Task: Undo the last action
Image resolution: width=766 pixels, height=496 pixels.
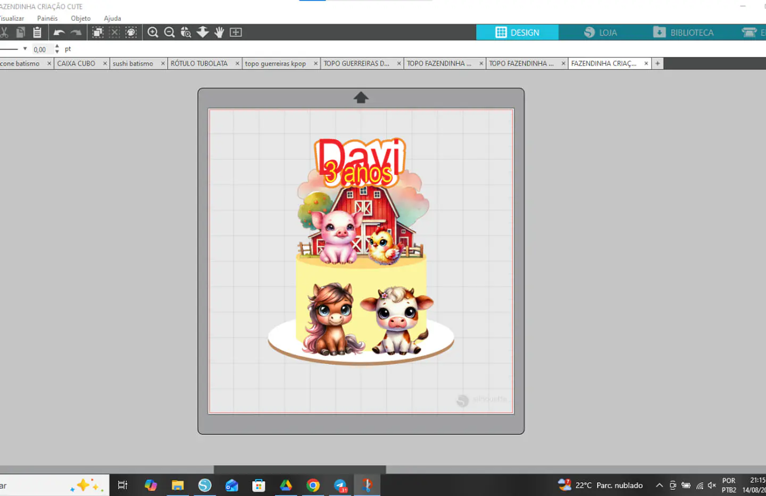Action: coord(59,32)
